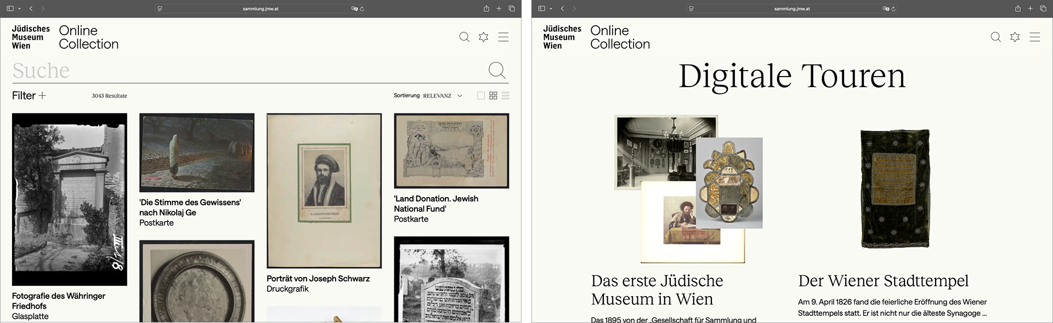Open 'Land Donation. Jewish National Fund' thumbnail
This screenshot has width=1053, height=323.
click(x=451, y=151)
